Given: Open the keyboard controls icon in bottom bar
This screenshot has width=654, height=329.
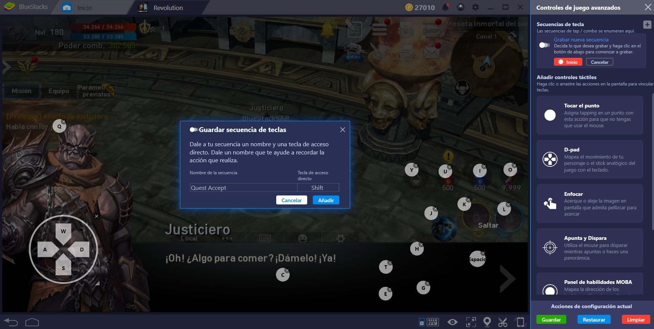Looking at the screenshot, I should (433, 322).
